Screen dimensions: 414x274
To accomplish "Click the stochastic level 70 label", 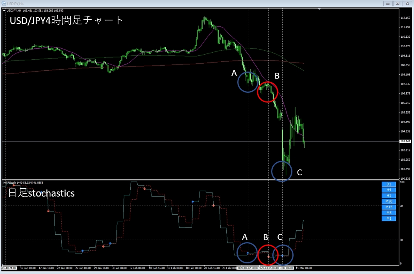I will (x=401, y=206).
